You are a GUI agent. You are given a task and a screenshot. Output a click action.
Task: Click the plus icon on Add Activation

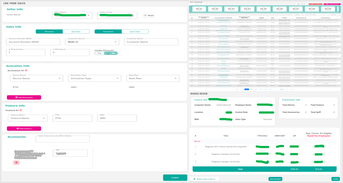[17, 98]
